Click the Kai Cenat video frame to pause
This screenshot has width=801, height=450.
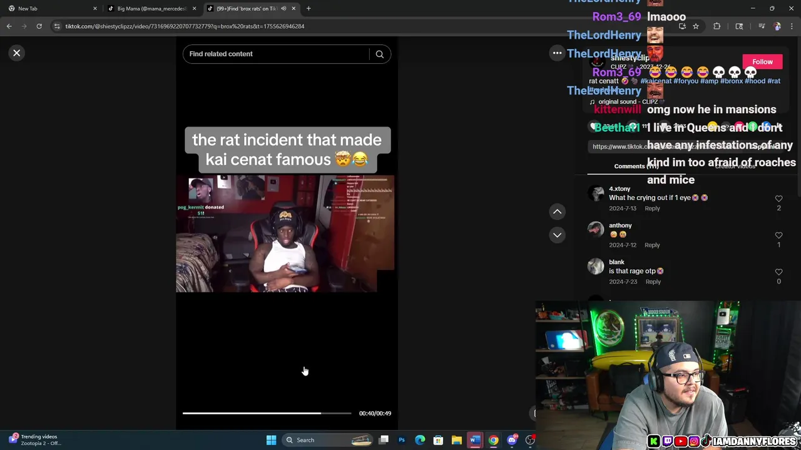point(285,234)
